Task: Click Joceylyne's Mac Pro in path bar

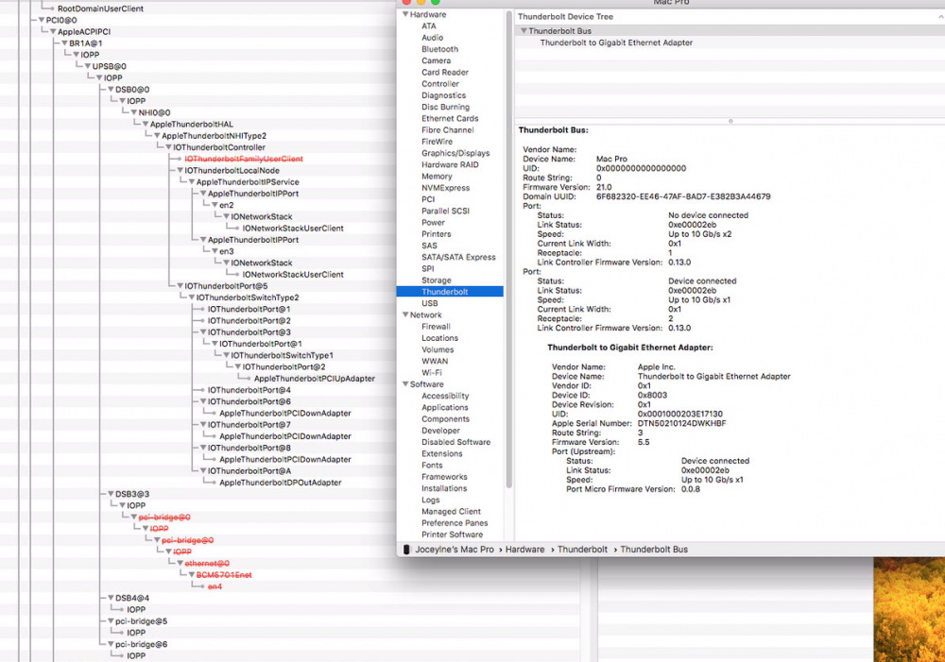Action: coord(455,550)
